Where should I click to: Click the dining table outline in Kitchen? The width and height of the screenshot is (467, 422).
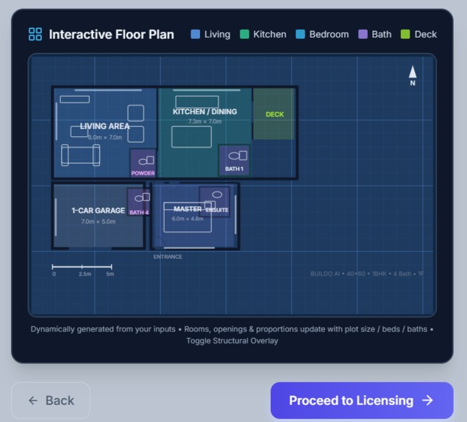(191, 137)
